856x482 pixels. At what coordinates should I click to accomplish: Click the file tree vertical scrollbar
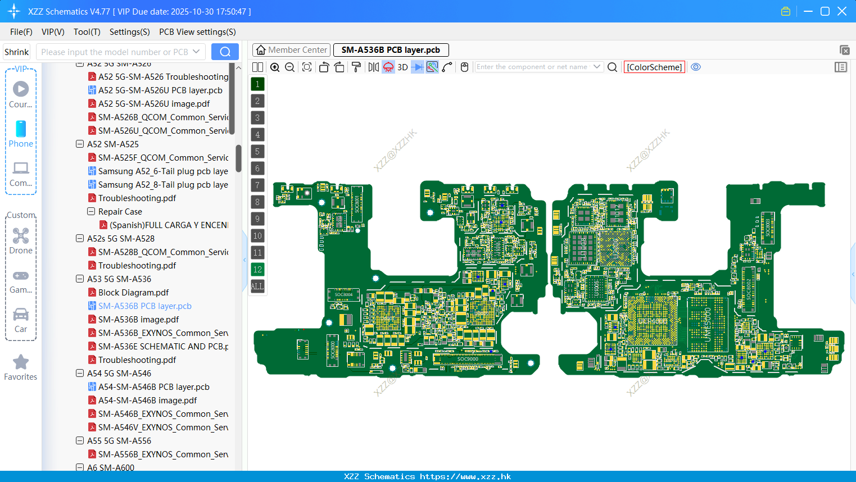point(238,158)
